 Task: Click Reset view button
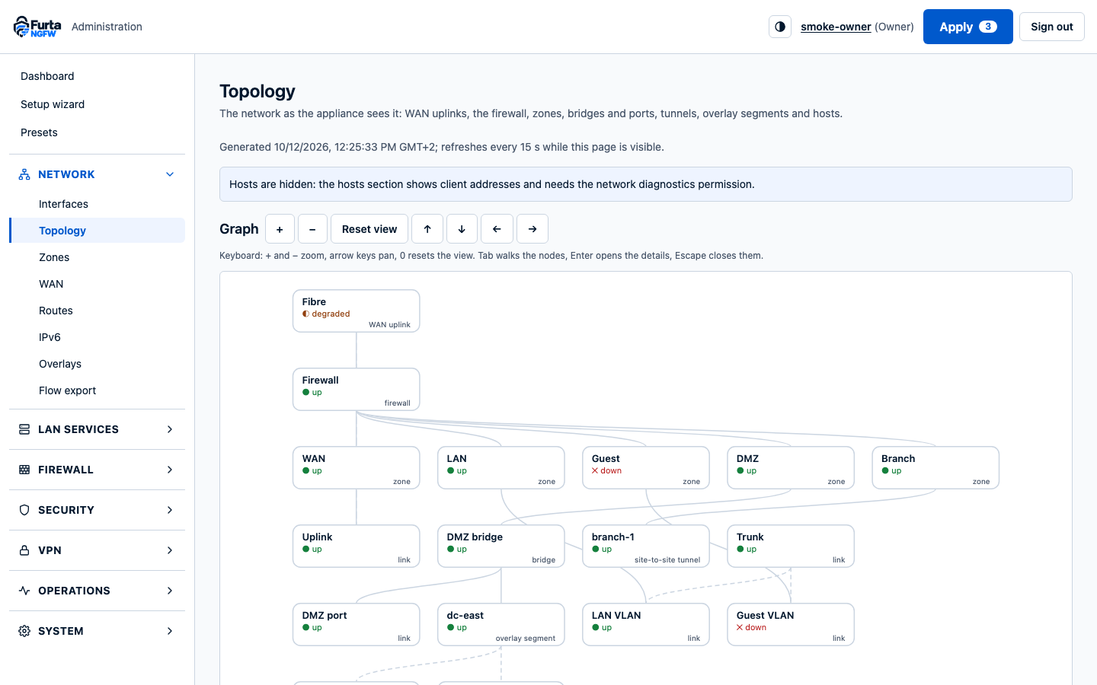tap(369, 229)
